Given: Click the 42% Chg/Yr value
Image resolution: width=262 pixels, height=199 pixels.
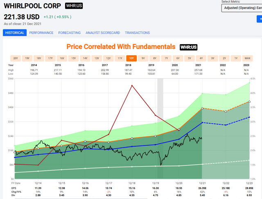Looking at the screenshot, I should click(x=202, y=192).
